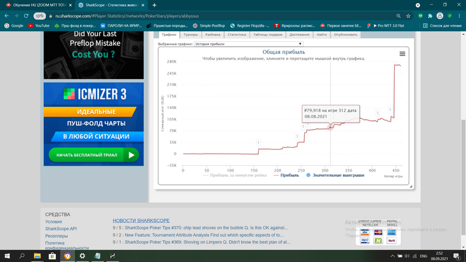The image size is (466, 262).
Task: Click the ENG language indicator
Action: [x=423, y=256]
